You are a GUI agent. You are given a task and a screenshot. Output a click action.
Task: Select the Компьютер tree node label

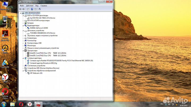[32, 41]
